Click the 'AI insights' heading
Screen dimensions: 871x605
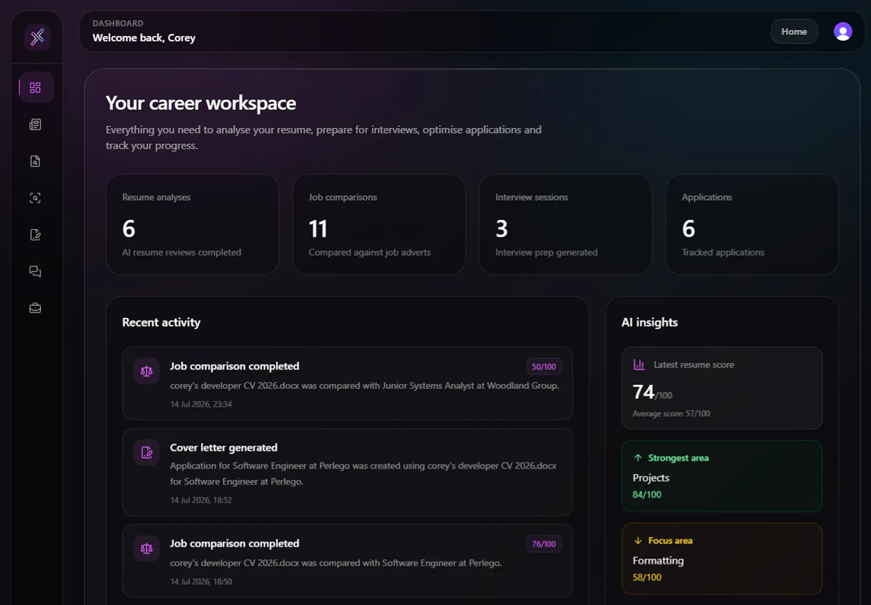649,323
